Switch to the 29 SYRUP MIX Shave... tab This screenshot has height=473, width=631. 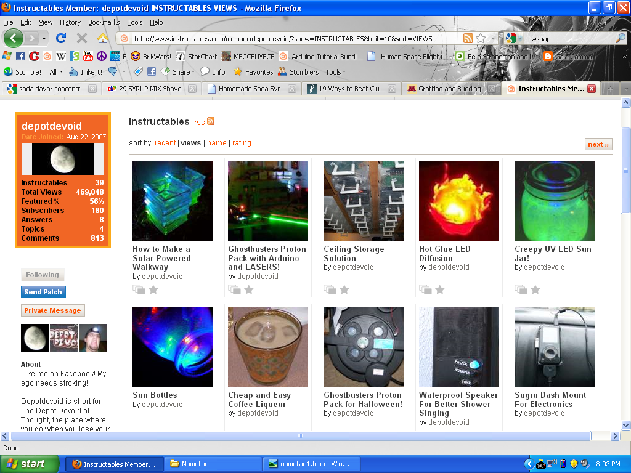(151, 89)
